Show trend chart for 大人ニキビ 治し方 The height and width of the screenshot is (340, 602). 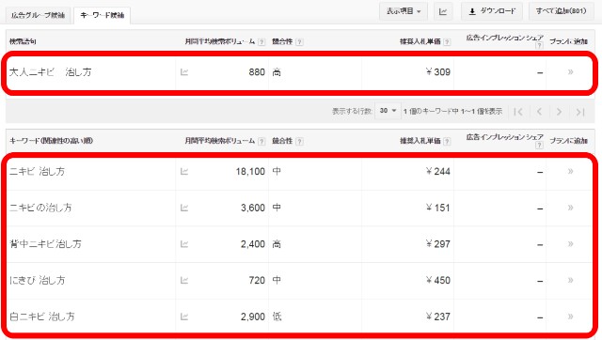pos(184,72)
